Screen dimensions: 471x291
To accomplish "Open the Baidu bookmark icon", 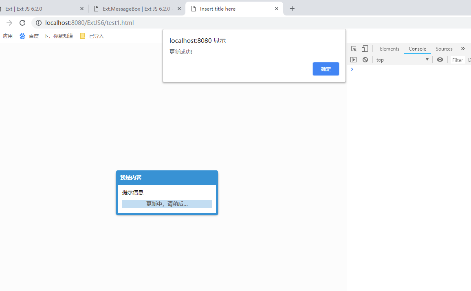I will click(22, 36).
